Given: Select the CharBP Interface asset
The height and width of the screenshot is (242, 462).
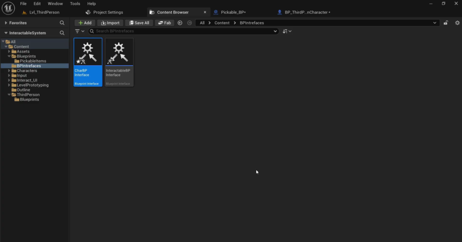Looking at the screenshot, I should 88,62.
